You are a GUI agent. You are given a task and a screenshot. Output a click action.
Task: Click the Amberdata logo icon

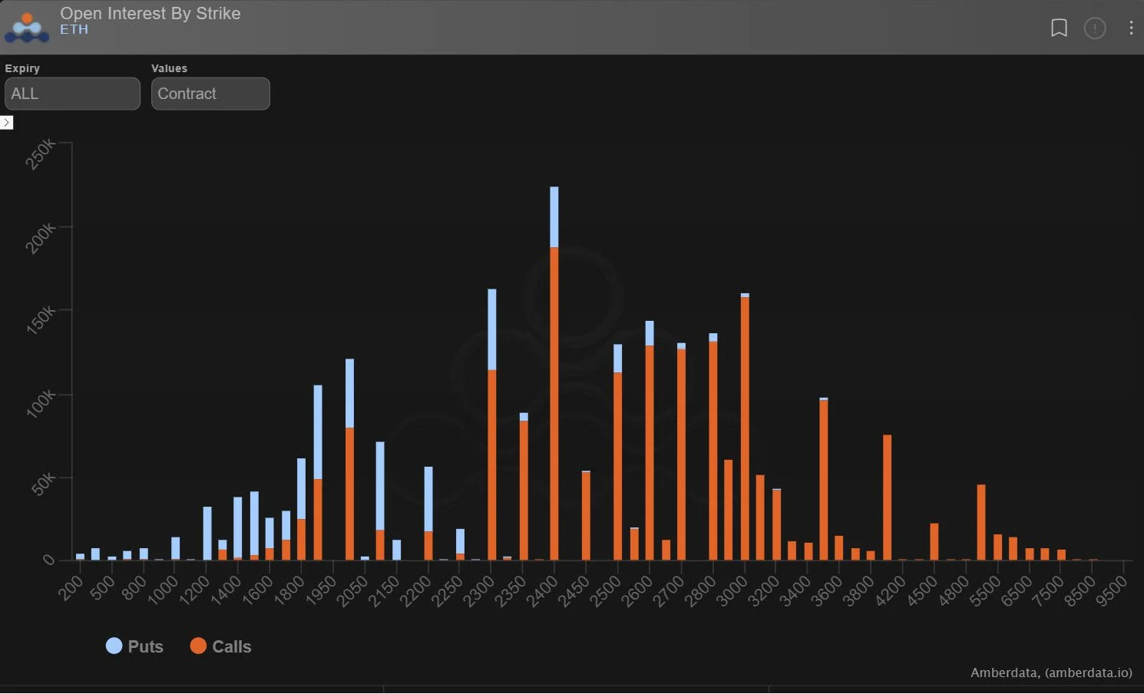coord(27,27)
